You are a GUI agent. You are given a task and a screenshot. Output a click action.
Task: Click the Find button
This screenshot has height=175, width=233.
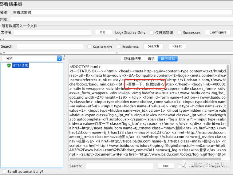point(166,166)
